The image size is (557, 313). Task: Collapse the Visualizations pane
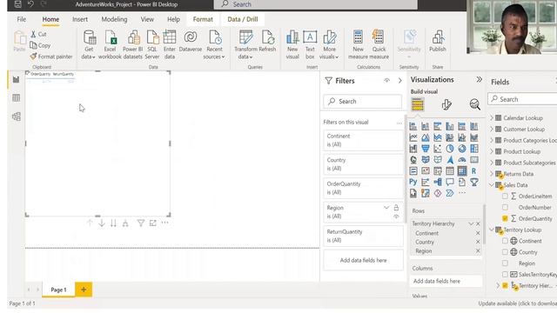point(480,79)
